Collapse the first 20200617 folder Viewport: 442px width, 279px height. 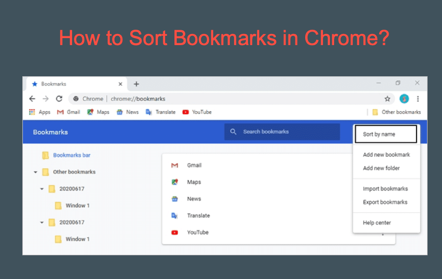(42, 189)
